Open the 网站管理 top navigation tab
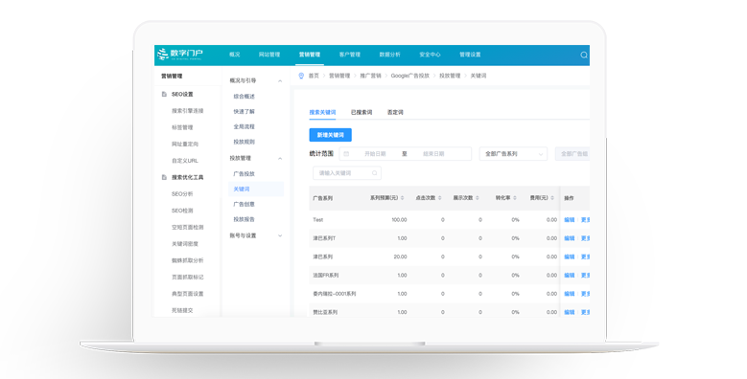 [269, 55]
